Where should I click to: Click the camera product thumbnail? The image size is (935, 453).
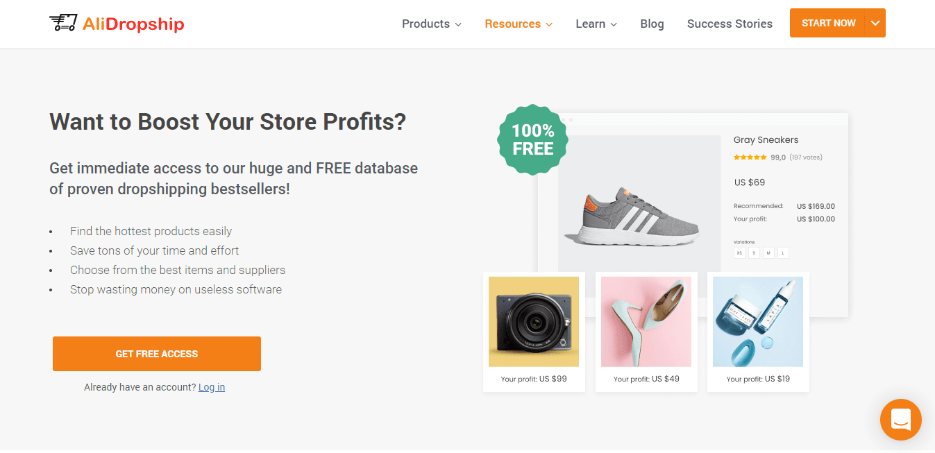[533, 321]
